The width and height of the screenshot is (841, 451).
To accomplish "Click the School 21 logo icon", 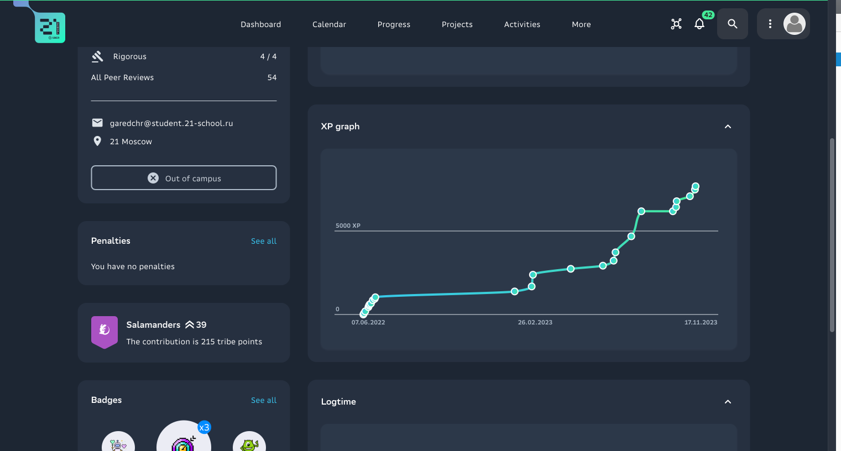I will click(x=50, y=28).
